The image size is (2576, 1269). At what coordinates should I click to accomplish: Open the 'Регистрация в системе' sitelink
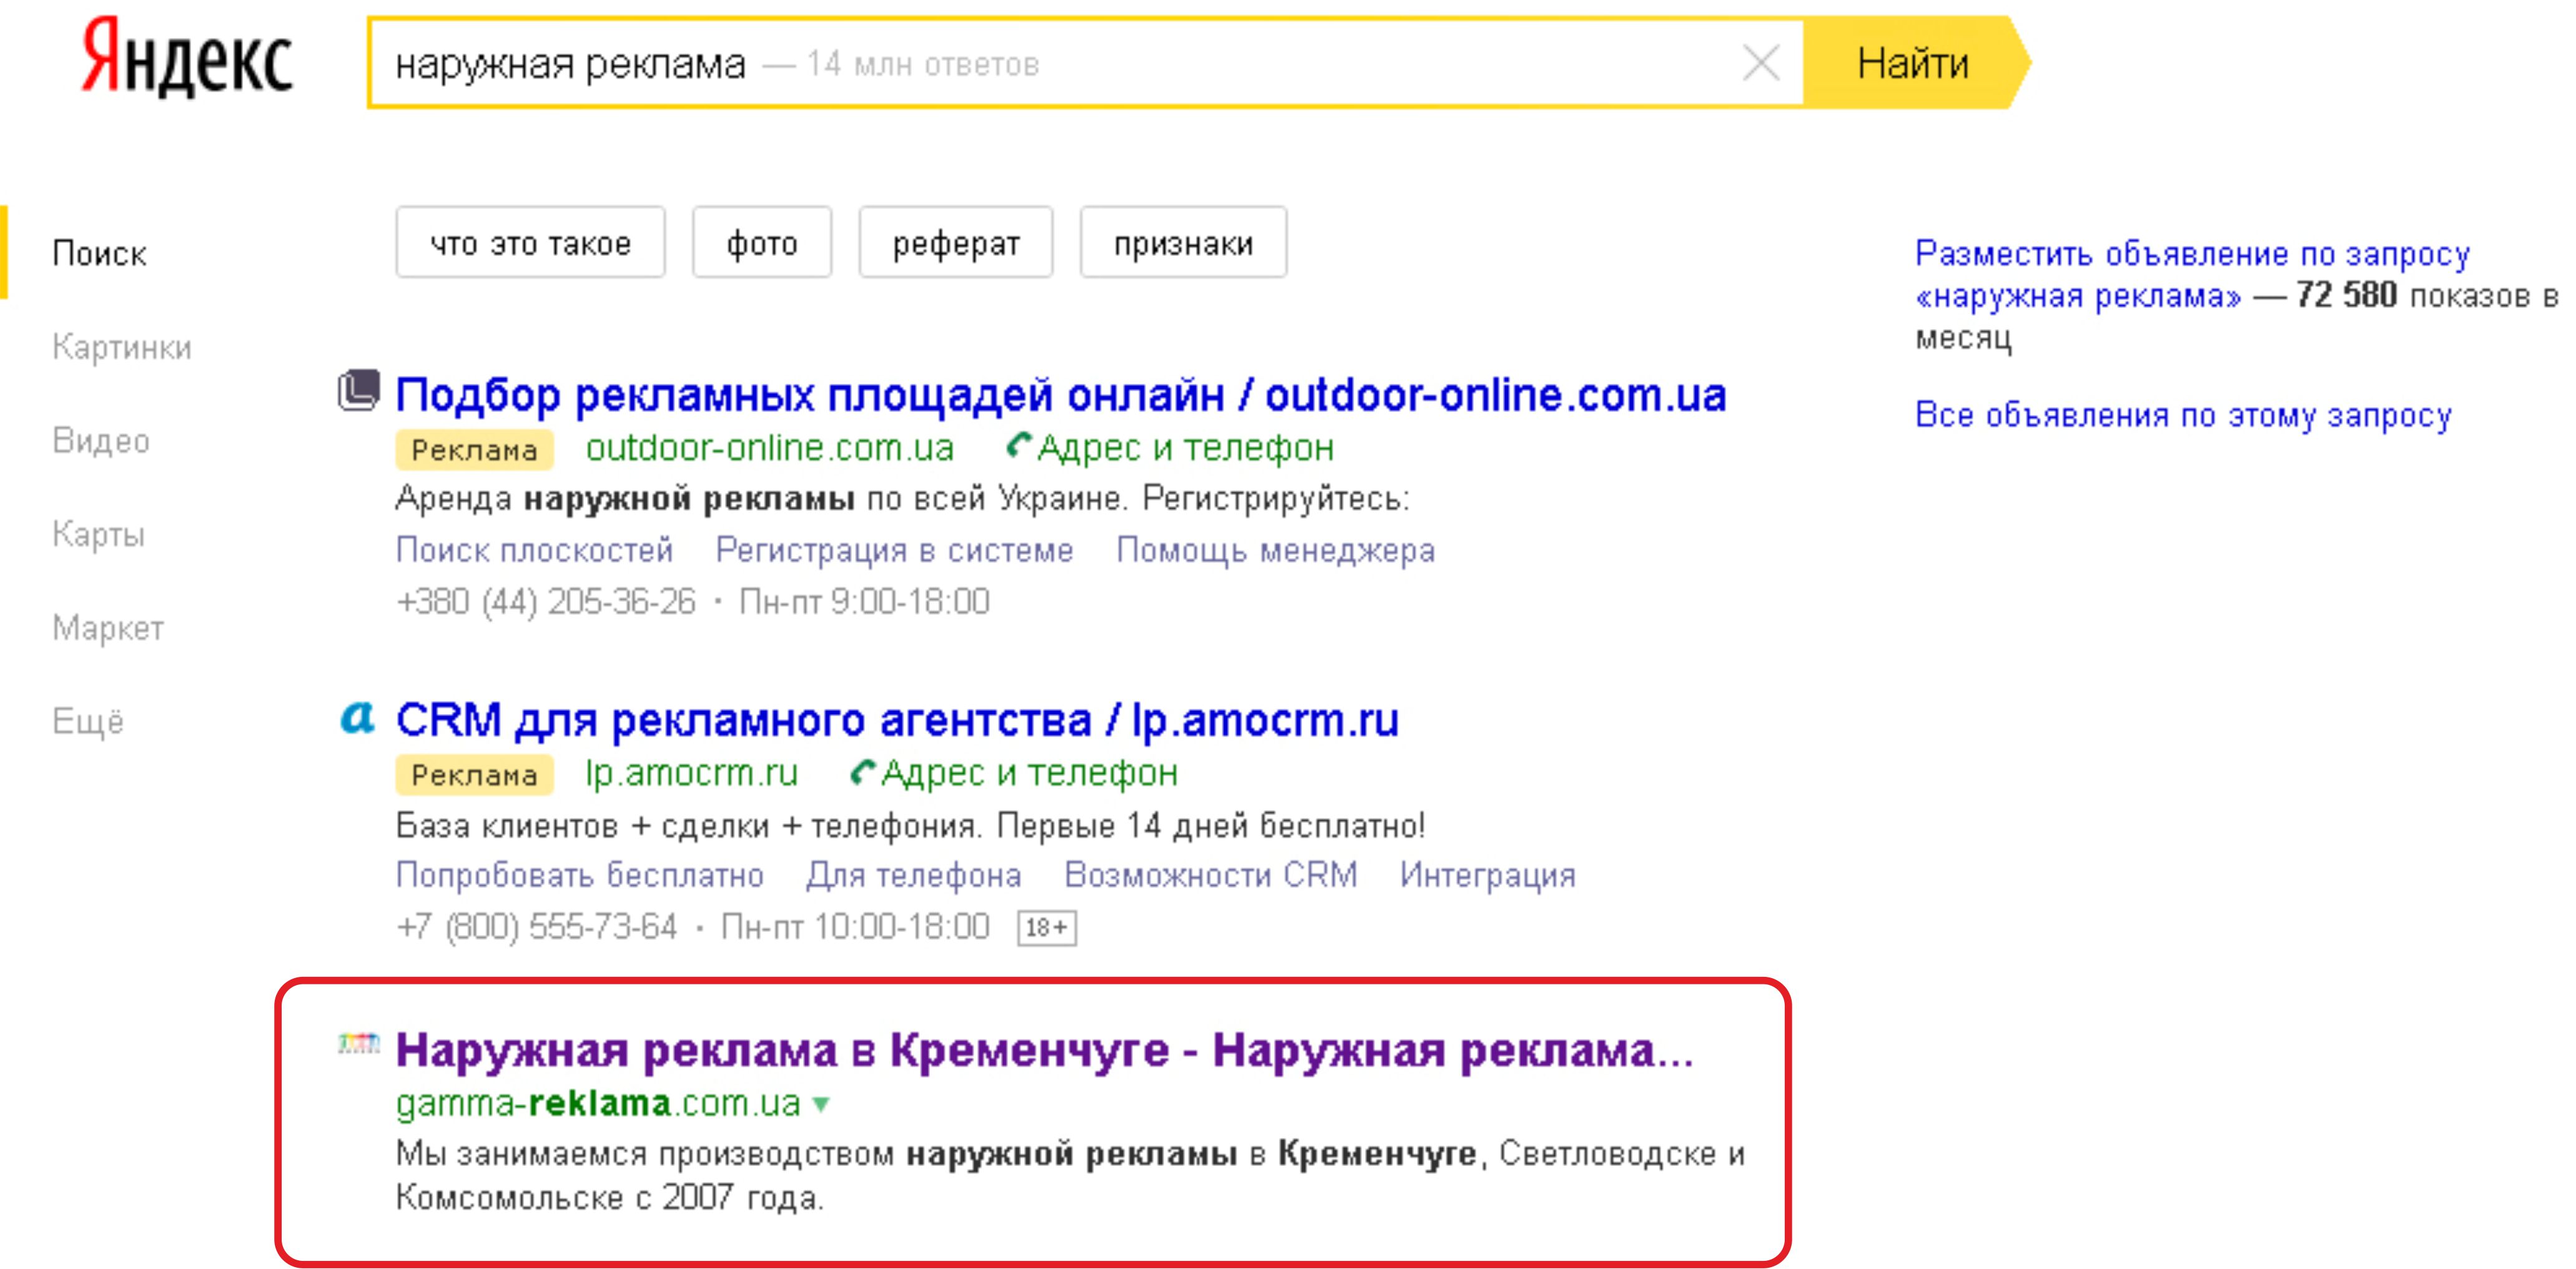point(894,549)
